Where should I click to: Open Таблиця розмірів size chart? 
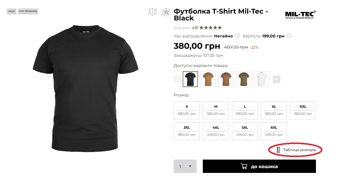coord(299,150)
